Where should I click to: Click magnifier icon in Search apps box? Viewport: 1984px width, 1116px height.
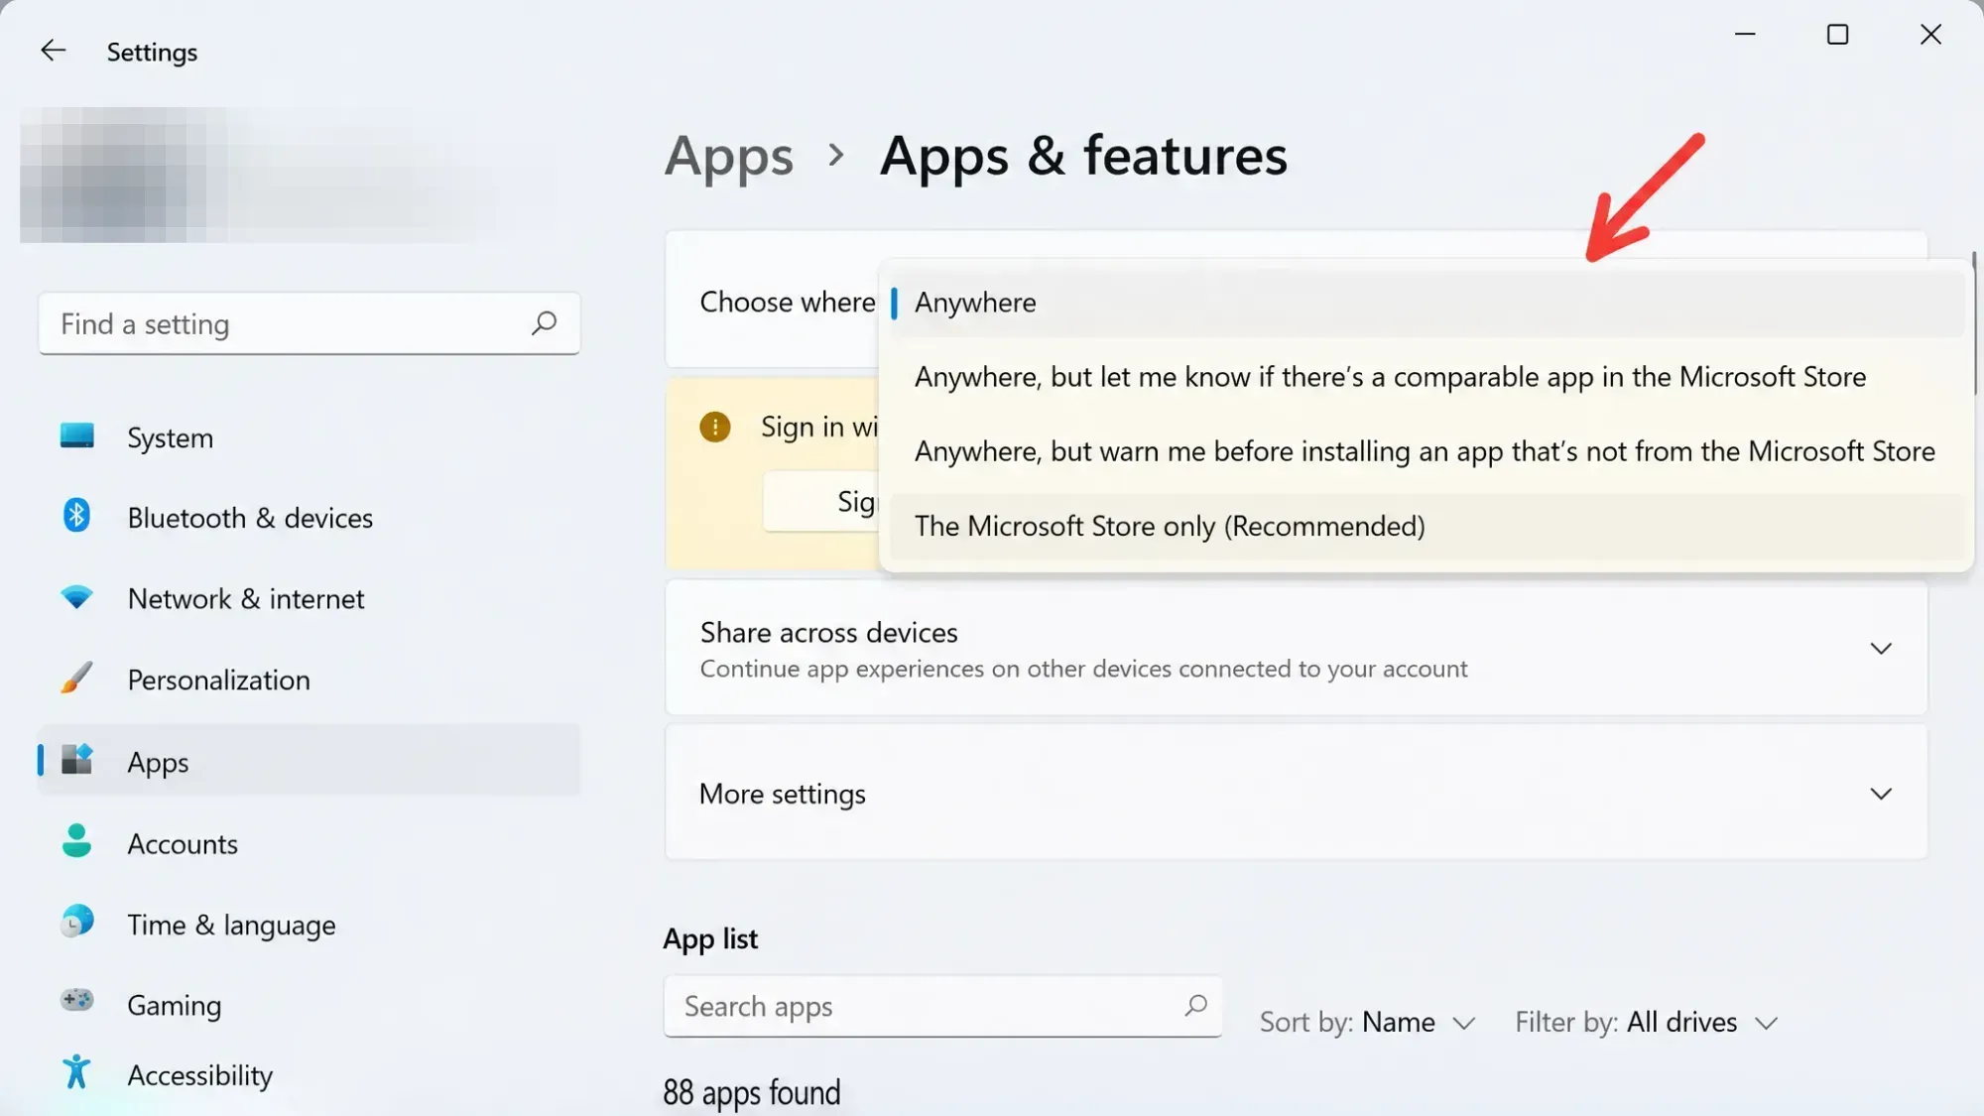tap(1195, 1006)
